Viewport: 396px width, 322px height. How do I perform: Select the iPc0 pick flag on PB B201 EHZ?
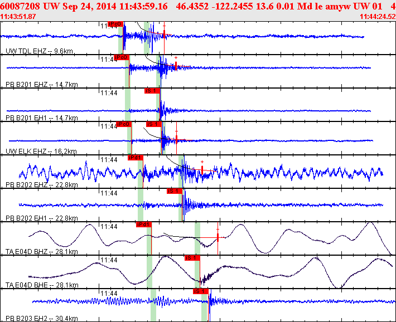pyautogui.click(x=121, y=57)
